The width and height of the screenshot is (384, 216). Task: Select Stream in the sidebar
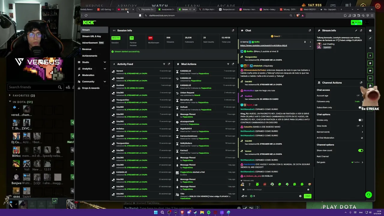[94, 30]
